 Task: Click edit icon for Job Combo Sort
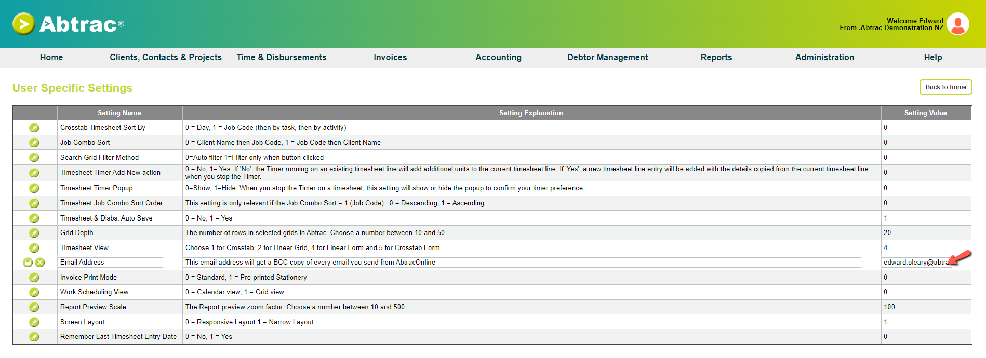(x=34, y=143)
